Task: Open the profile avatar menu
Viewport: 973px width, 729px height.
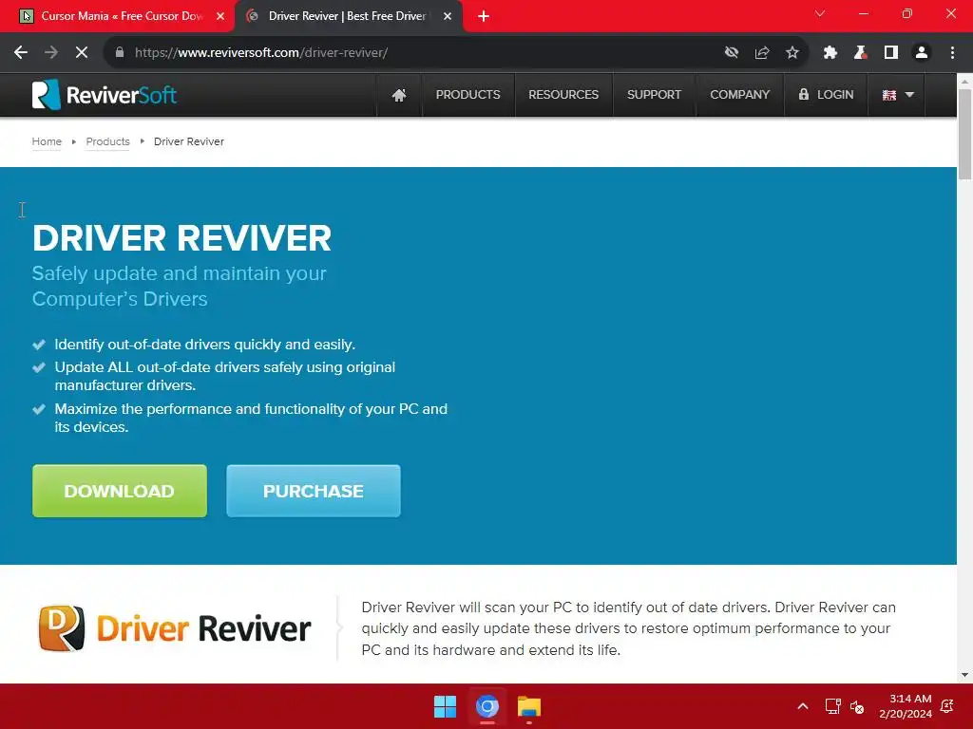Action: [922, 53]
